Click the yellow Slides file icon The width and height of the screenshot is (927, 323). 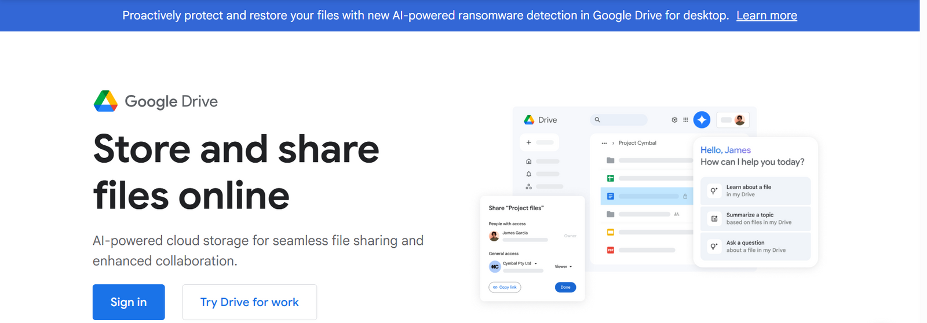coord(610,232)
